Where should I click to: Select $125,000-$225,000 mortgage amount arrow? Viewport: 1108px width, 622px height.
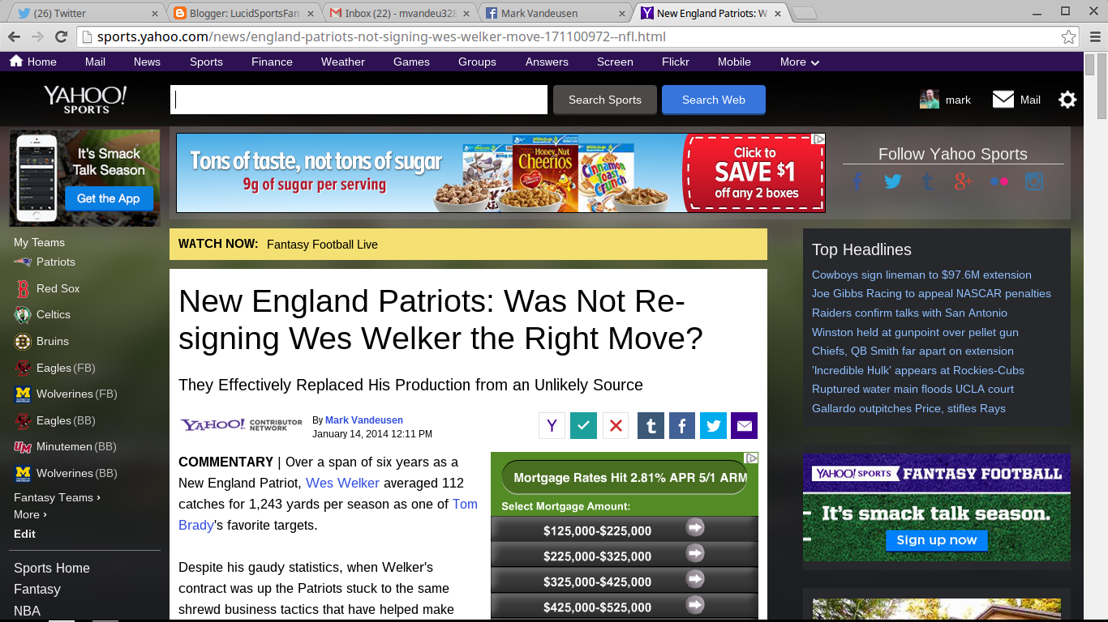[695, 528]
